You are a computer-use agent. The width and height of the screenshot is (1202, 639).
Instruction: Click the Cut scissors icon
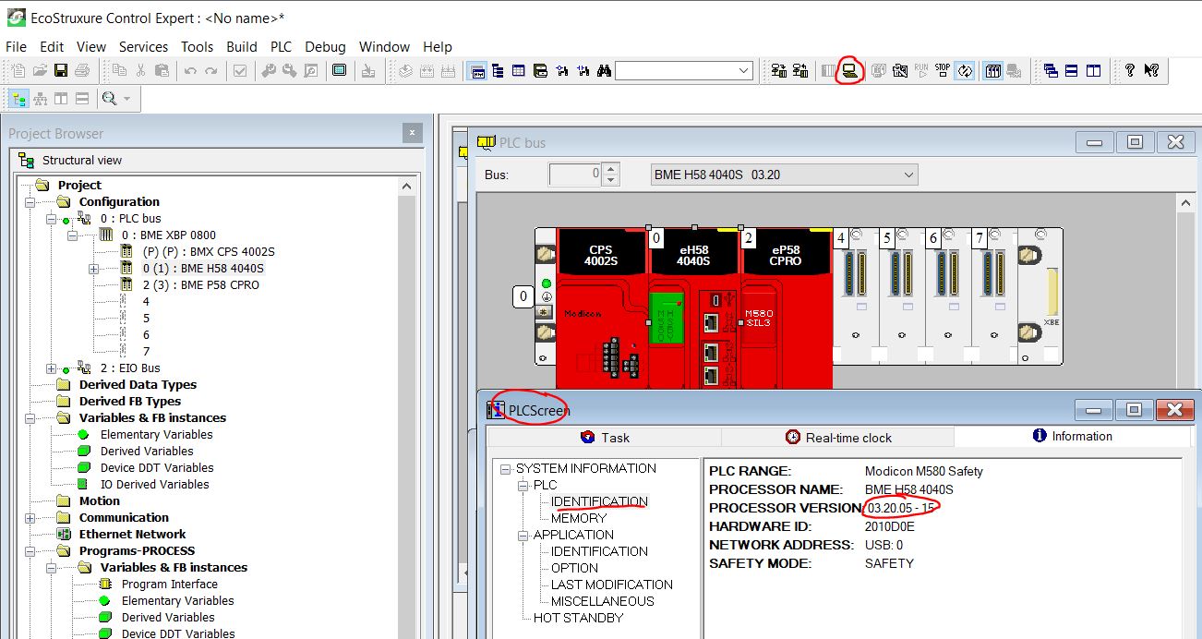(x=140, y=70)
